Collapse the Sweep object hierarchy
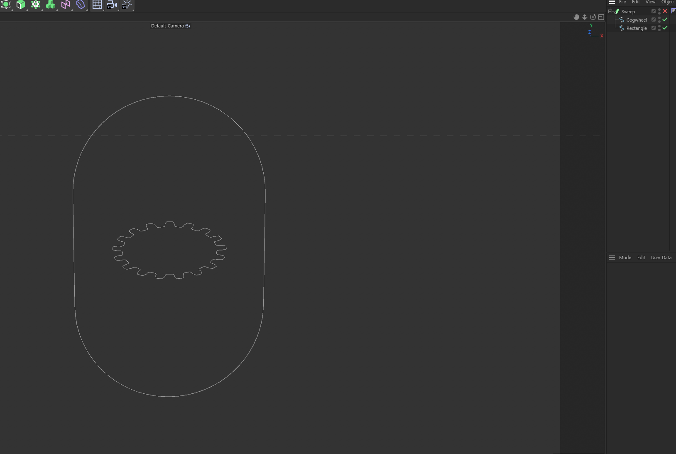Screen dimensions: 676x454 tap(610, 11)
